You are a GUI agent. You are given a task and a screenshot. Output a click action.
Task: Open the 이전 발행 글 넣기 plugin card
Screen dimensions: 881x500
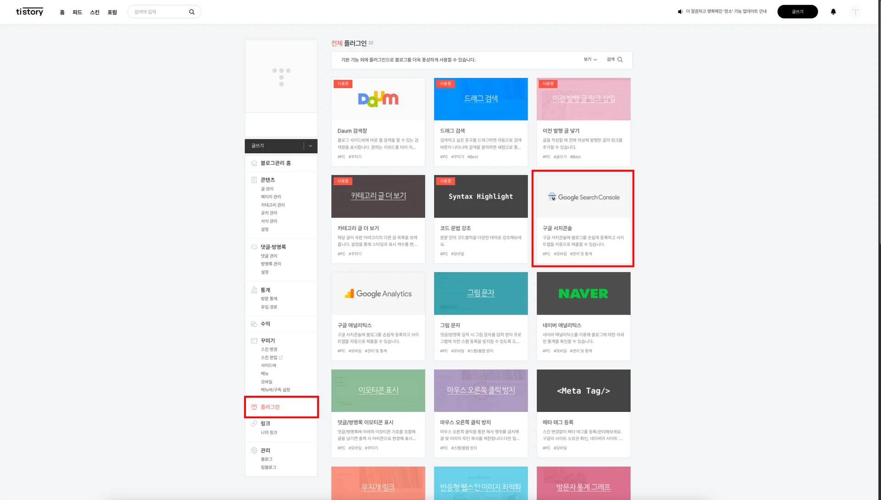(x=584, y=122)
